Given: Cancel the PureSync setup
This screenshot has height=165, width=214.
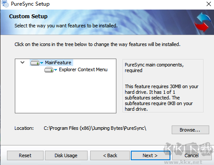Looking at the screenshot, I should coord(192,155).
